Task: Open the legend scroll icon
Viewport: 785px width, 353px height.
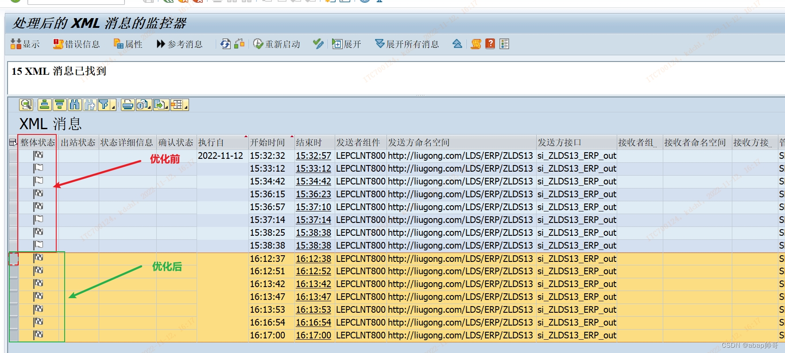Action: tap(476, 44)
